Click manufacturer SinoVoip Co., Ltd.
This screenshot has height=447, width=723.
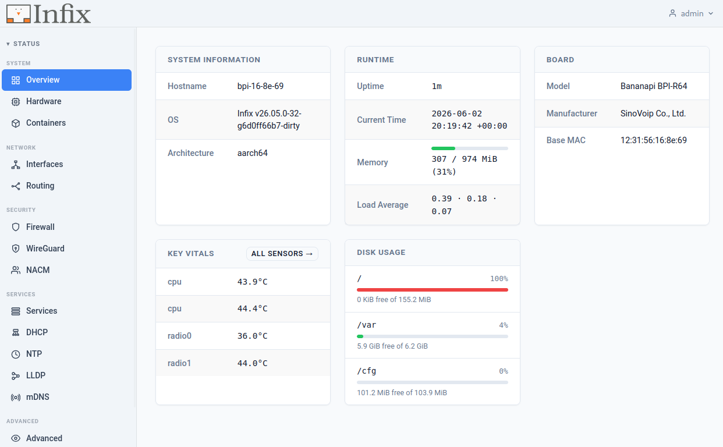[x=653, y=113]
